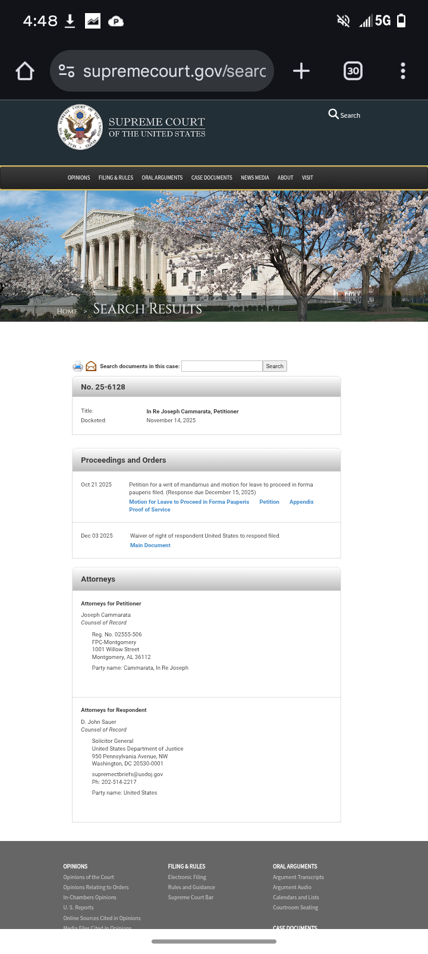Open the Main Document link

(150, 545)
